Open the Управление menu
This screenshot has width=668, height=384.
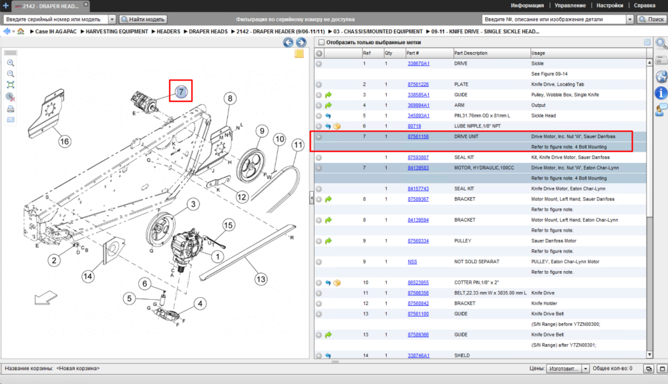click(x=570, y=5)
